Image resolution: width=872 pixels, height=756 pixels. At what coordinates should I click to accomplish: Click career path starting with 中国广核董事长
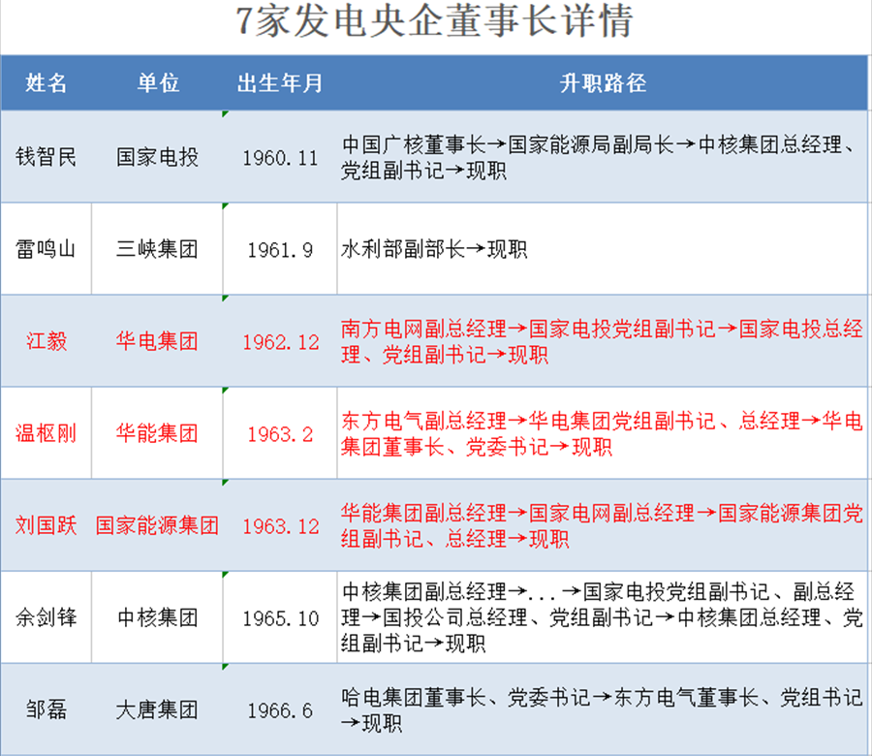coord(600,157)
